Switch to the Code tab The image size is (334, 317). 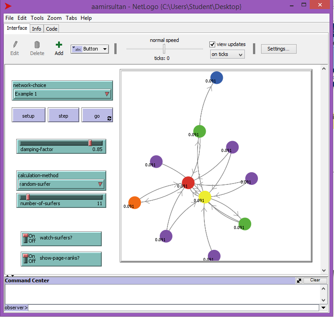[52, 29]
